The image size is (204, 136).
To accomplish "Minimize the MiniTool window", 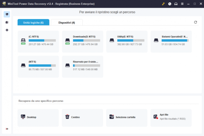I will [x=188, y=4].
